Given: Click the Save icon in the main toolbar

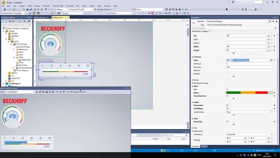Looking at the screenshot, I should [x=28, y=10].
